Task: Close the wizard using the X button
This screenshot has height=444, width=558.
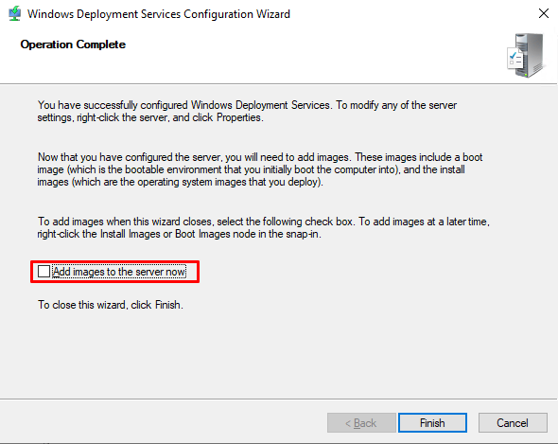Action: (x=544, y=14)
